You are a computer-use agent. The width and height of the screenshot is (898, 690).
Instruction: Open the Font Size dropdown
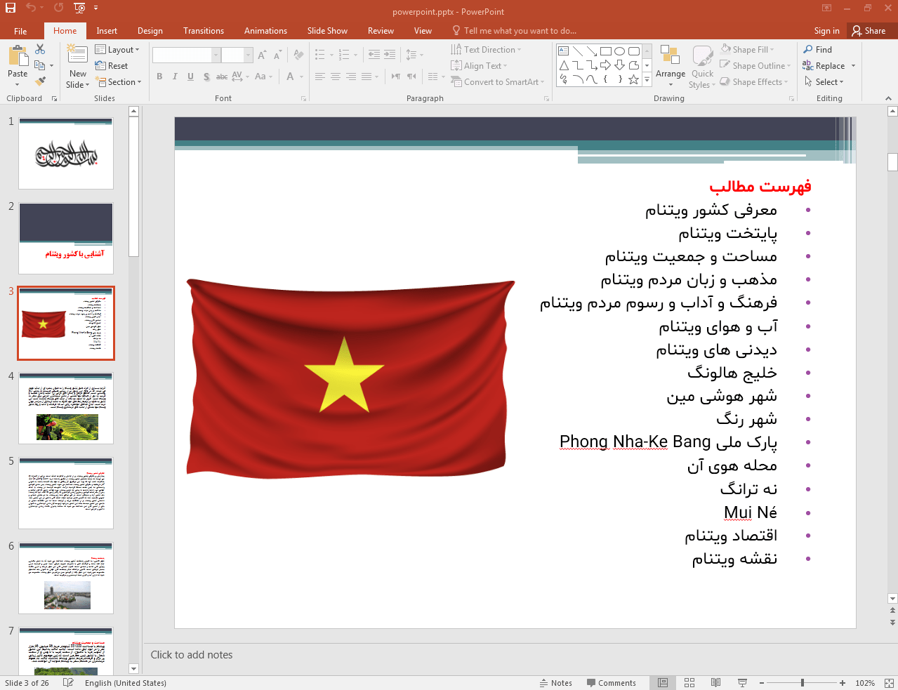point(247,54)
